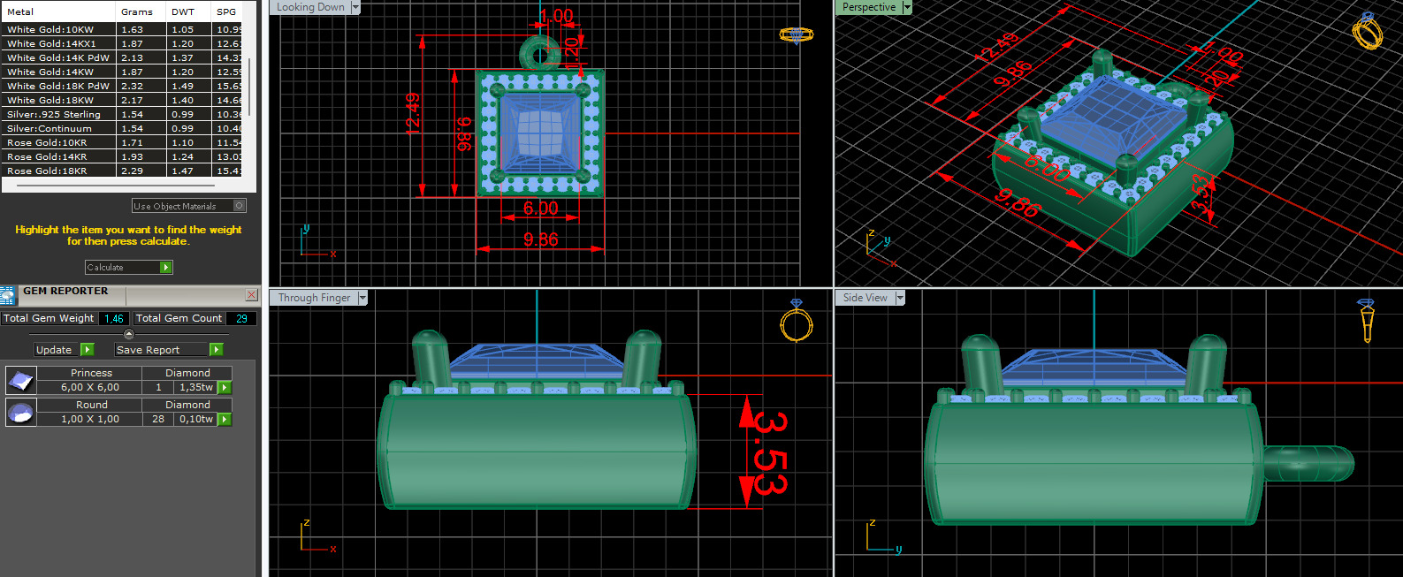
Task: Click the Princess gem thumbnail icon
Action: 20,381
